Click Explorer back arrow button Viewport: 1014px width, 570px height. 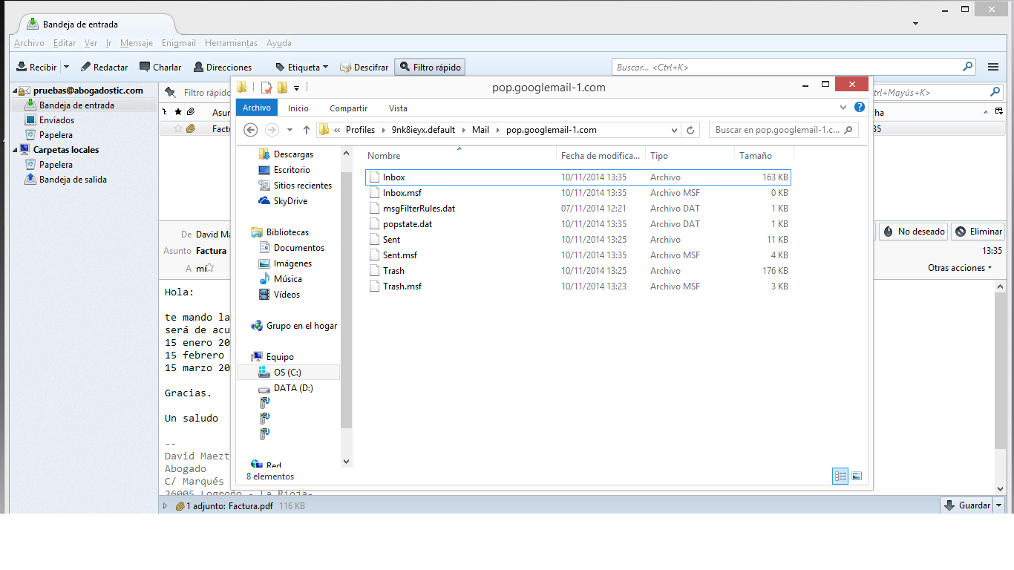(x=251, y=130)
